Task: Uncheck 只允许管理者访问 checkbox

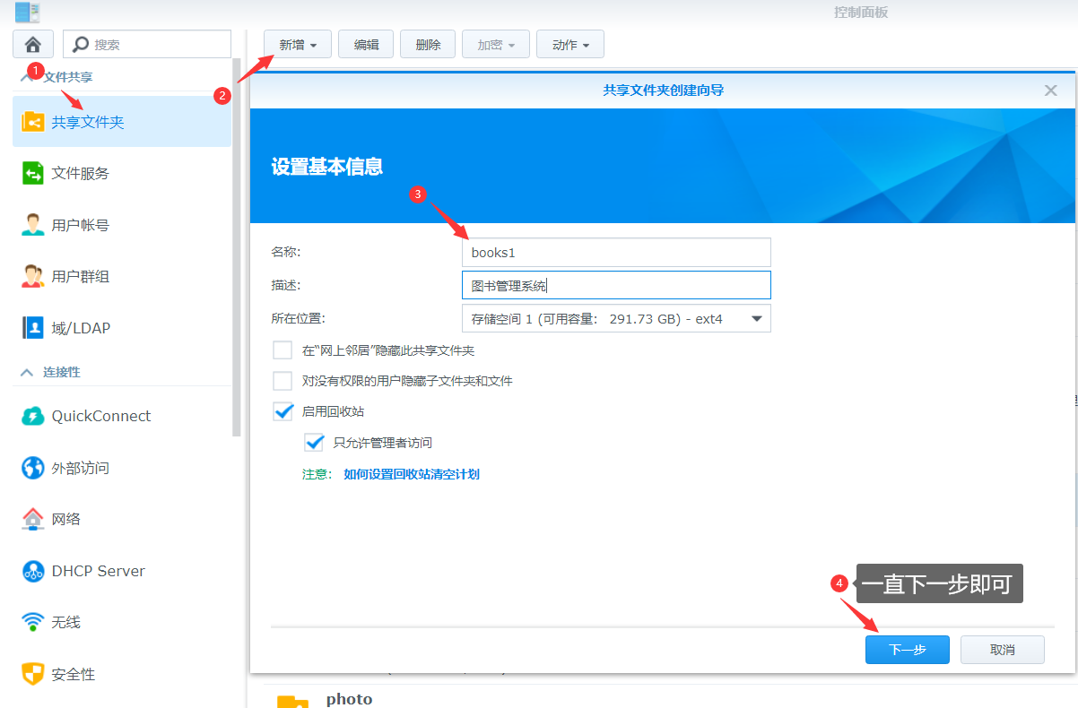Action: 314,443
